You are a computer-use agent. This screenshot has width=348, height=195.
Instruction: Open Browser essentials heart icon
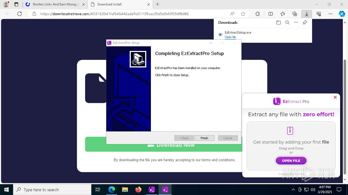tap(319, 14)
